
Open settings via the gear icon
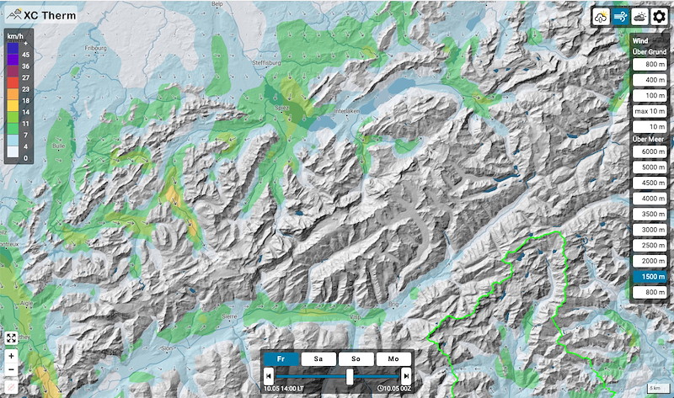(x=660, y=17)
